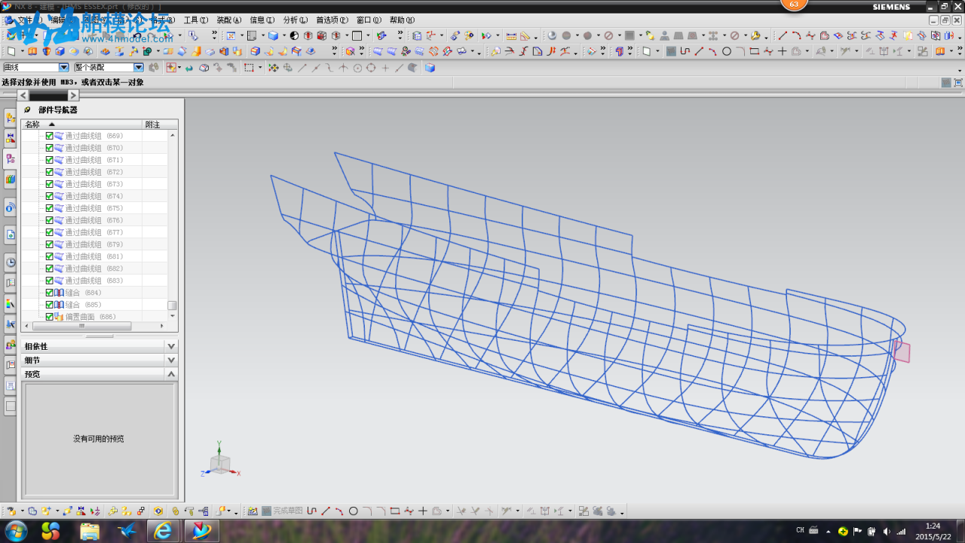
Task: Open the Windows Start menu
Action: point(14,531)
